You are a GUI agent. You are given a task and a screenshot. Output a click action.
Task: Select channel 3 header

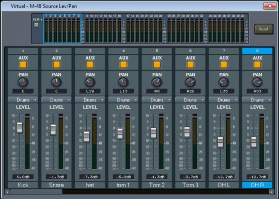pos(90,51)
